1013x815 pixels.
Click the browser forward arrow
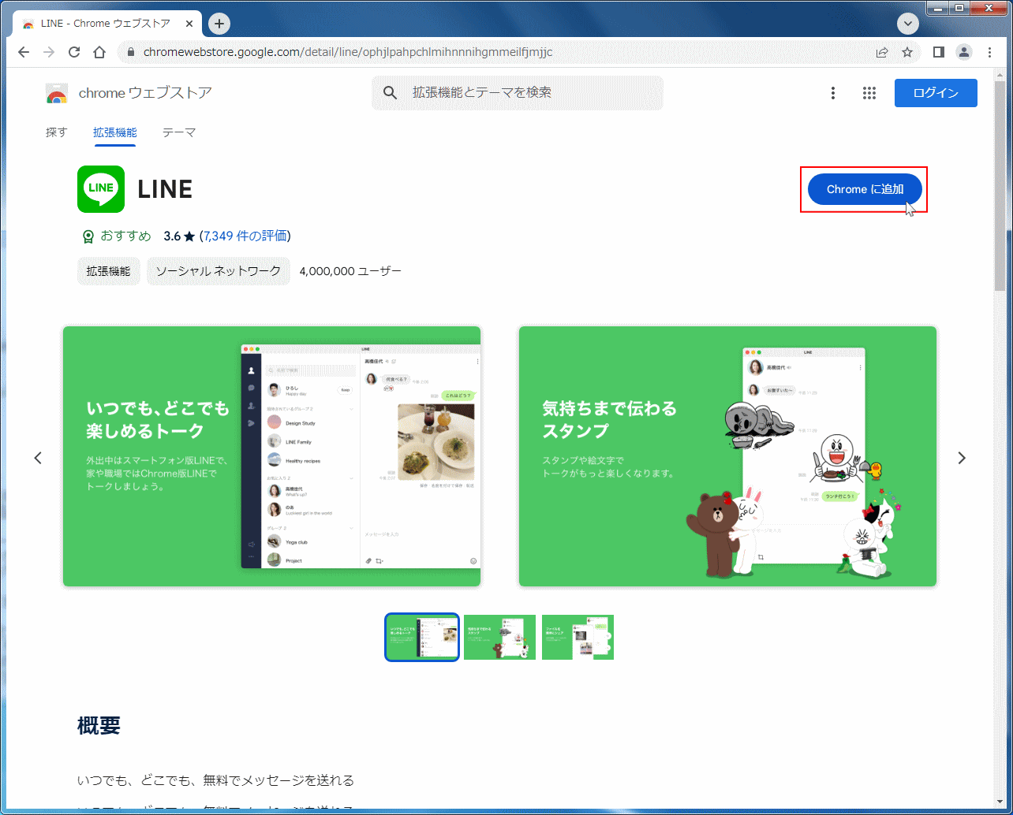pyautogui.click(x=49, y=52)
